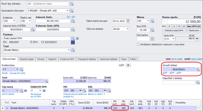Switch to Prílohy tab
The height and width of the screenshot is (111, 203).
tap(133, 59)
